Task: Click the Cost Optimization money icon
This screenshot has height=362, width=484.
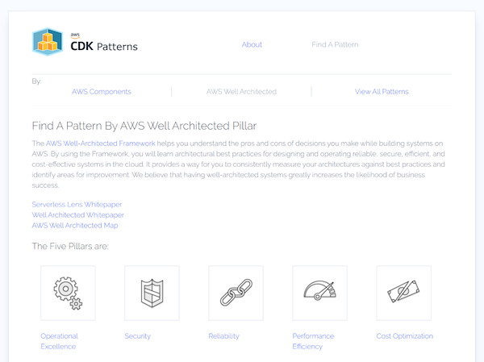Action: [x=403, y=293]
